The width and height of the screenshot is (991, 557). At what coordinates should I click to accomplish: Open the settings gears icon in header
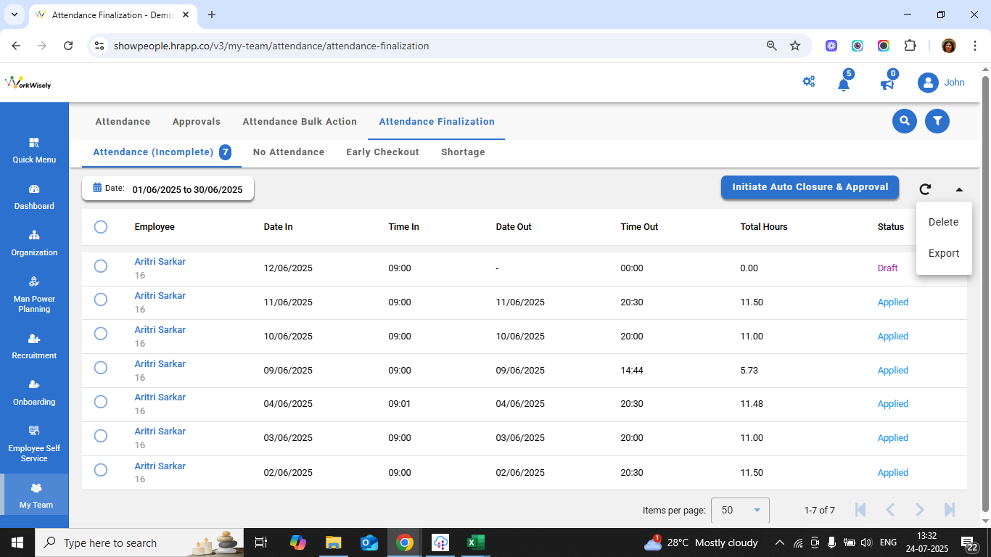pyautogui.click(x=809, y=82)
